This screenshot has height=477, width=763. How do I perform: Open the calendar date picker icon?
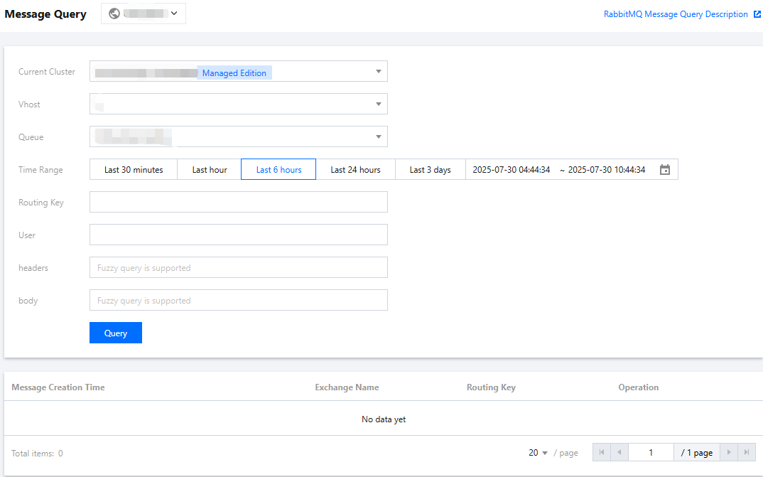pyautogui.click(x=665, y=170)
